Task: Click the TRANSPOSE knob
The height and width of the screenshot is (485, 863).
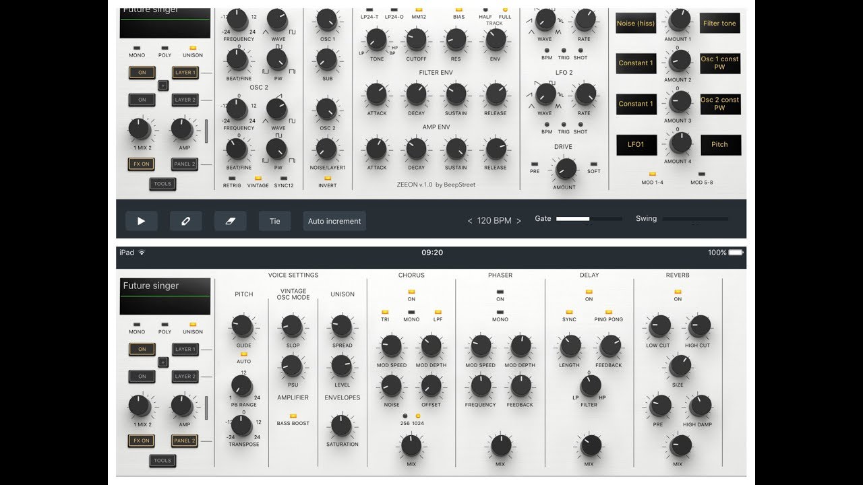Action: point(242,426)
